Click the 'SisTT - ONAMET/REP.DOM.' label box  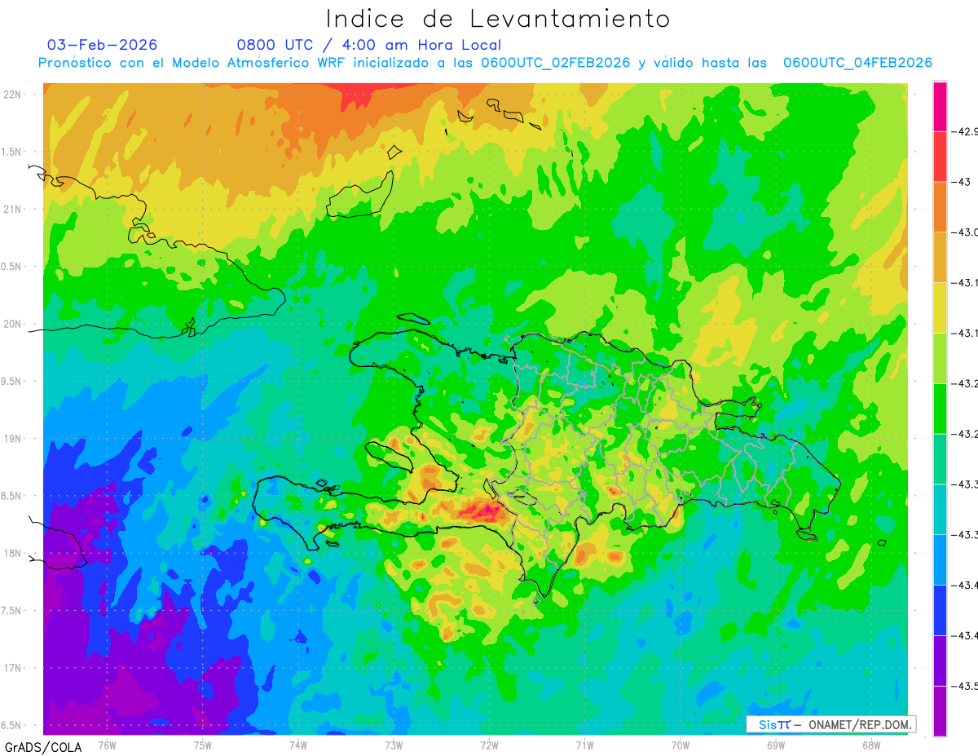(831, 724)
